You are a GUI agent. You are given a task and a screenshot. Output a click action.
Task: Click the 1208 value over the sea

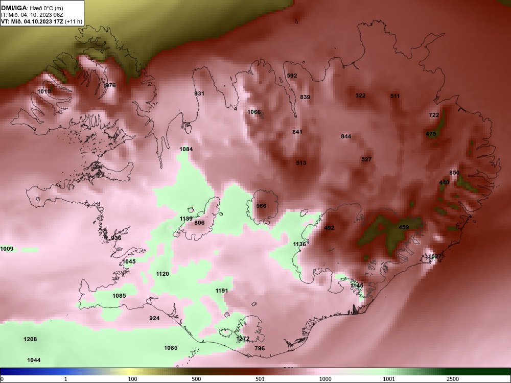coord(30,340)
